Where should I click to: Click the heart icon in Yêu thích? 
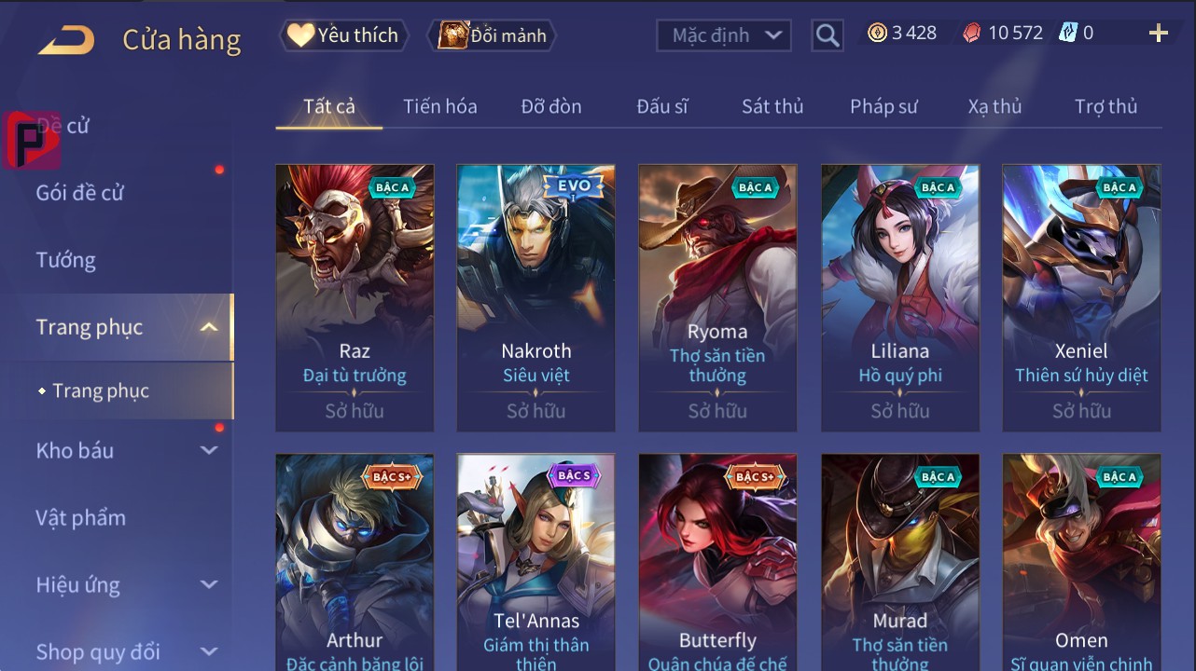pyautogui.click(x=300, y=35)
